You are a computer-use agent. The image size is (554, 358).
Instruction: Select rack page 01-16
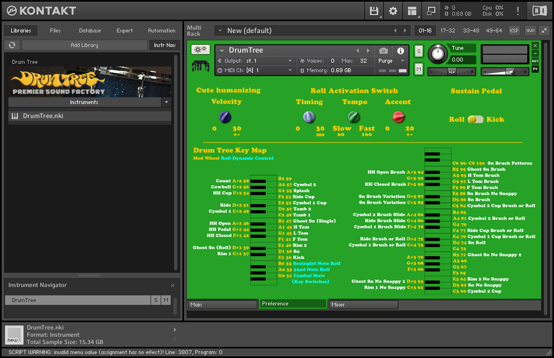[425, 31]
